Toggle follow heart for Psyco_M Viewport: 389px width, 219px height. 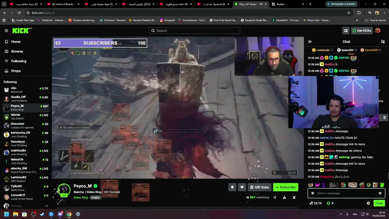point(242,187)
